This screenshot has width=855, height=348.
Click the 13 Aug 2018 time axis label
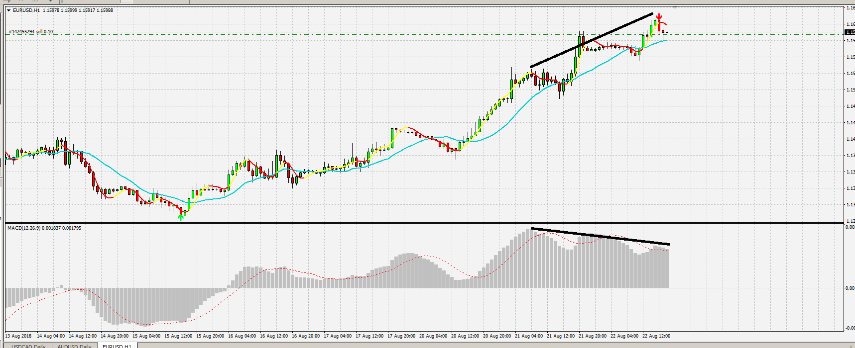pyautogui.click(x=18, y=336)
